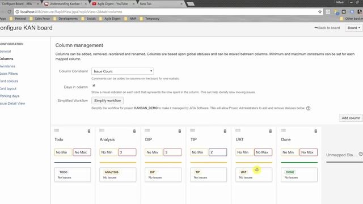Viewport: 363px width, 204px height.
Task: Select the TIP status card
Action: pos(208,175)
